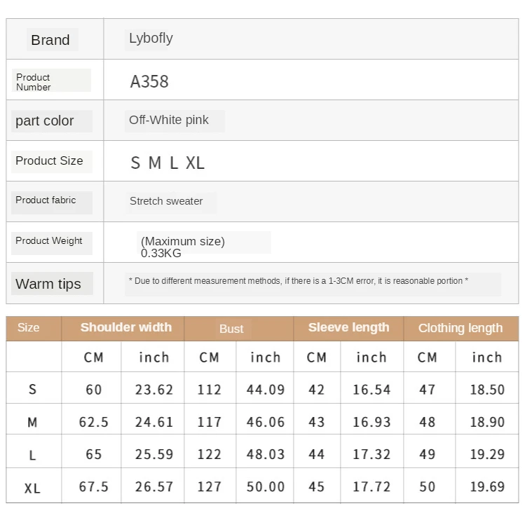Image resolution: width=525 pixels, height=520 pixels.
Task: Select the 50.00 inch bust value
Action: click(x=266, y=487)
